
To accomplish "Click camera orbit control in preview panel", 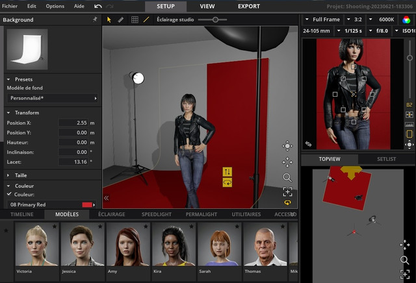I will coord(409,145).
